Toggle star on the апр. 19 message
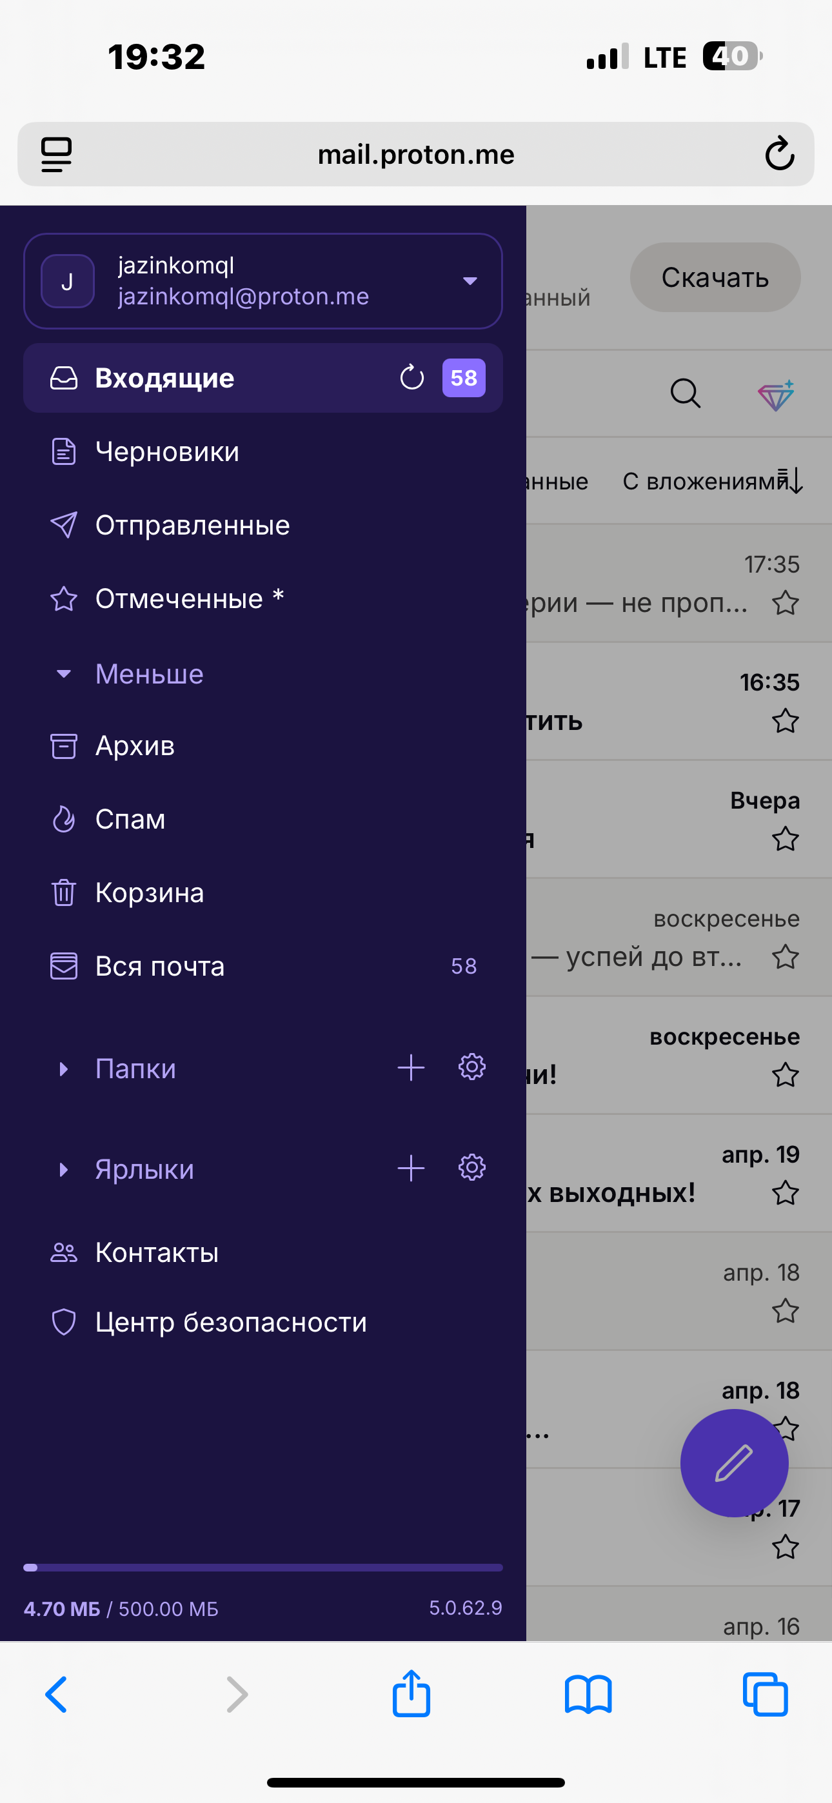This screenshot has width=832, height=1803. point(785,1193)
